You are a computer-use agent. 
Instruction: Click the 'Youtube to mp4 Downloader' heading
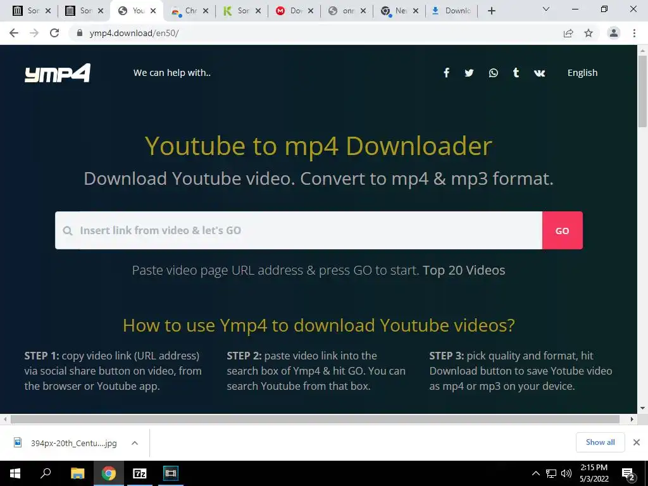click(x=318, y=146)
